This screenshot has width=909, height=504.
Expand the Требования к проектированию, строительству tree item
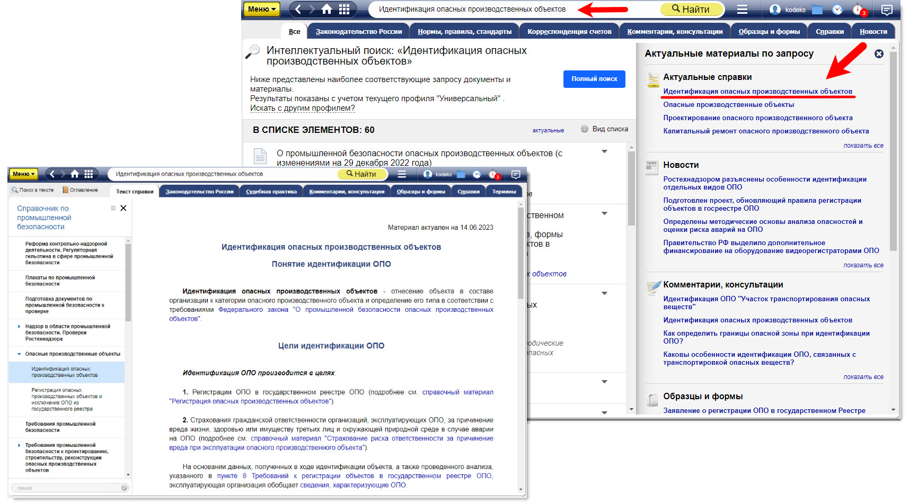(20, 445)
